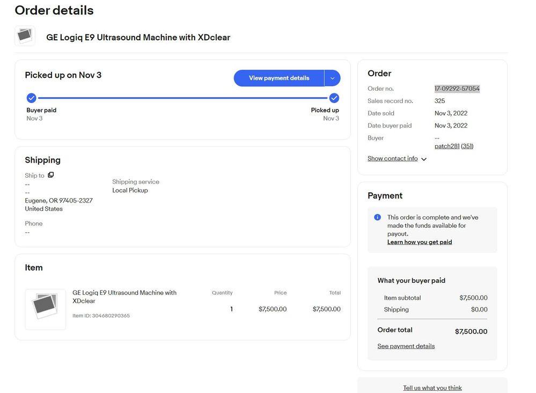536x393 pixels.
Task: Click the info icon in the Payment notice
Action: tap(377, 217)
